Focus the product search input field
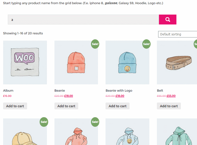 83,20
